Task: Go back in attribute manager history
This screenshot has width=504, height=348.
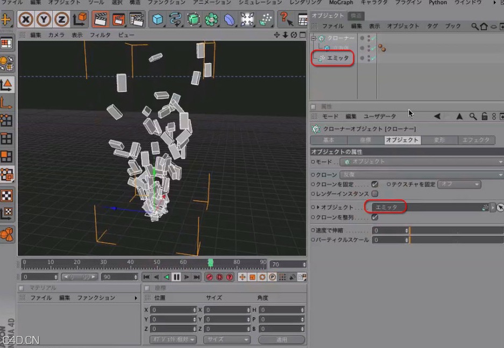Action: pos(437,116)
